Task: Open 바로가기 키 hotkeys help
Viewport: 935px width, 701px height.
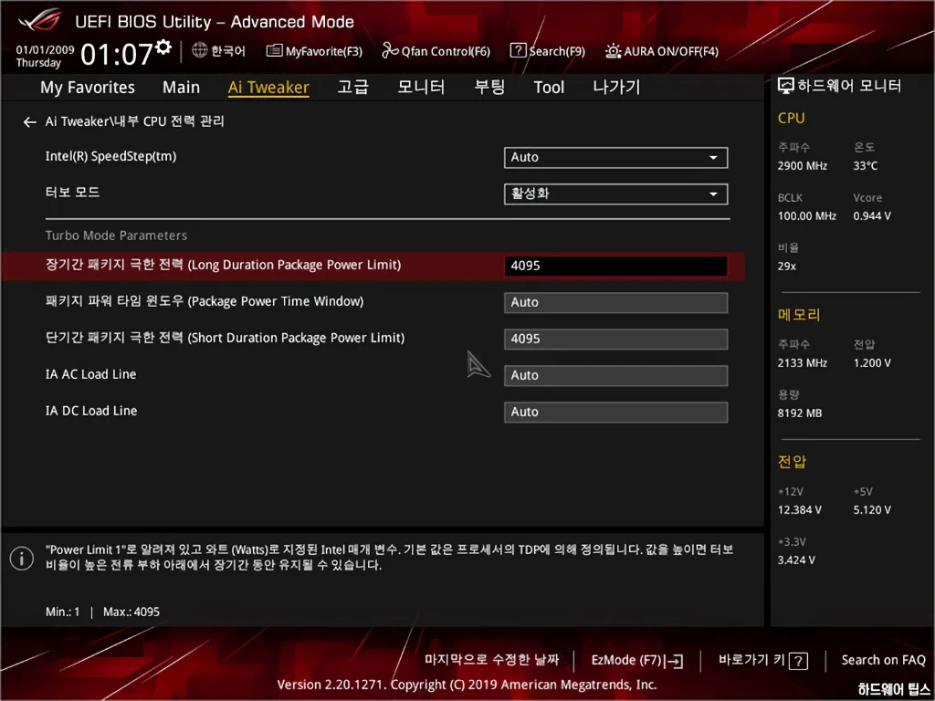Action: click(x=763, y=661)
